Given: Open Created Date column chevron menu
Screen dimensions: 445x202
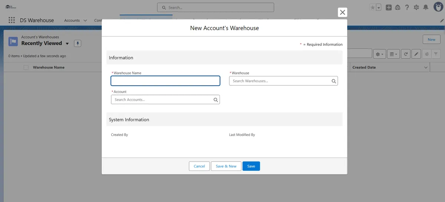Looking at the screenshot, I should 426,67.
